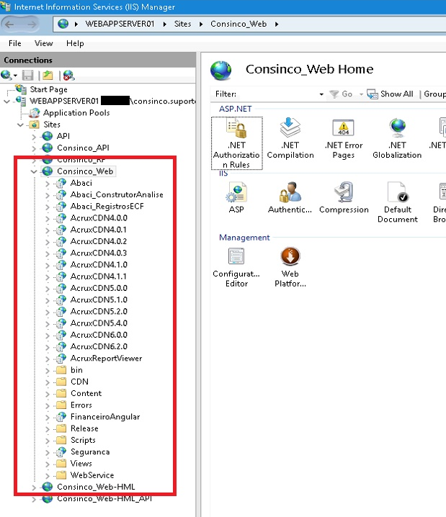Click the Go filter button

tap(342, 94)
